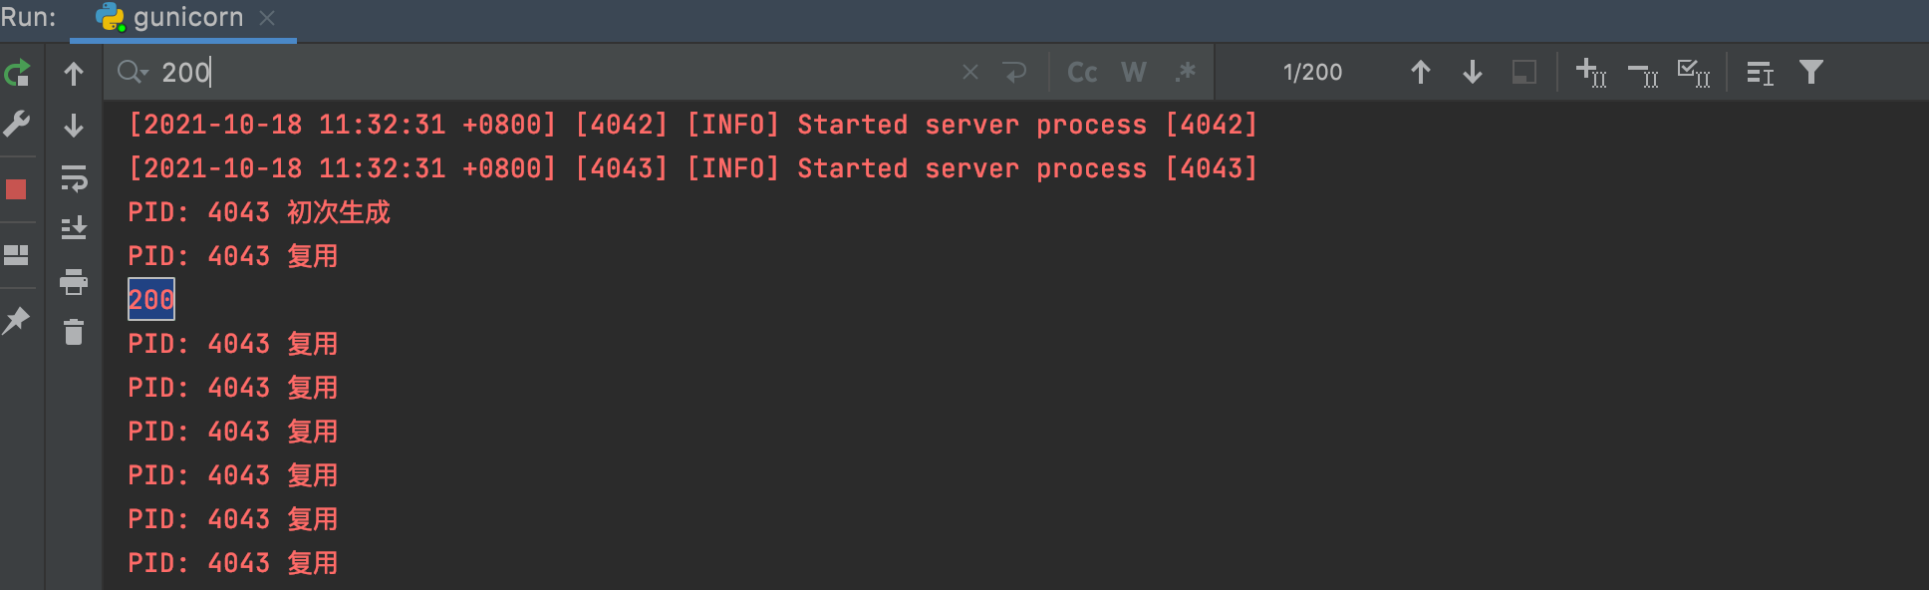Pin the Run tool window
The image size is (1929, 590).
pos(15,319)
